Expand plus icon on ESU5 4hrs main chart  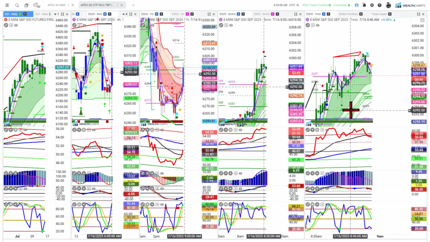point(79,25)
